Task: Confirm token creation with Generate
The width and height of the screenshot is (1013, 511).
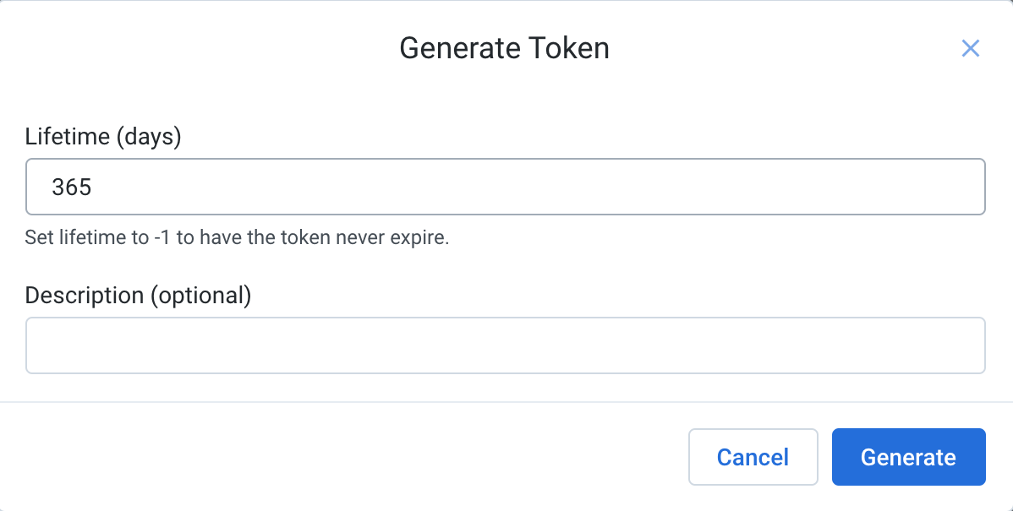Action: coord(908,456)
